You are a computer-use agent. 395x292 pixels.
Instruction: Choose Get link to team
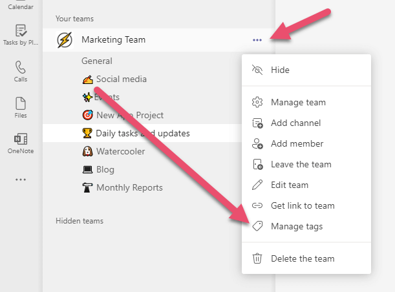tap(303, 205)
